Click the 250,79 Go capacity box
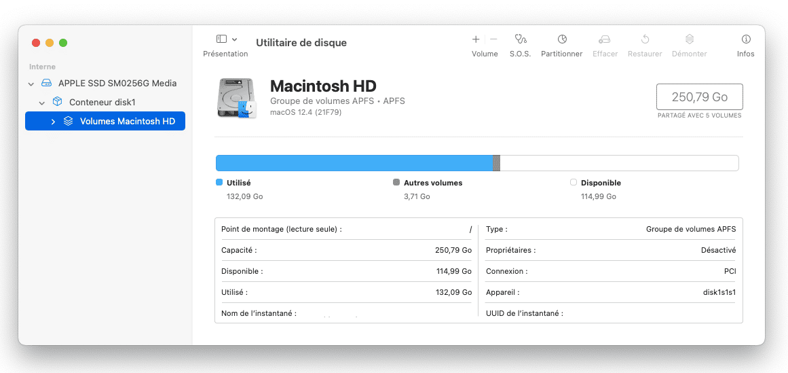Viewport: 788px width, 373px height. (700, 96)
